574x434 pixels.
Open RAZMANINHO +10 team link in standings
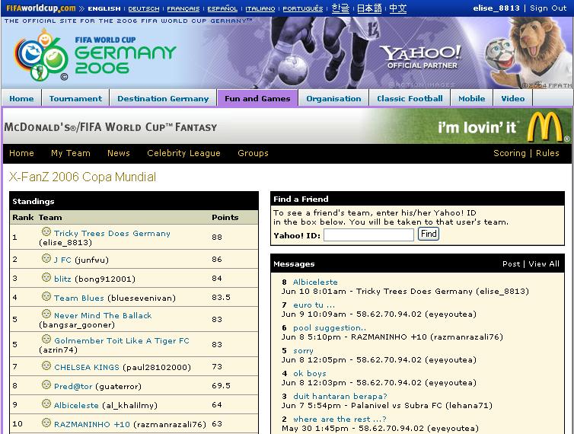coord(92,424)
